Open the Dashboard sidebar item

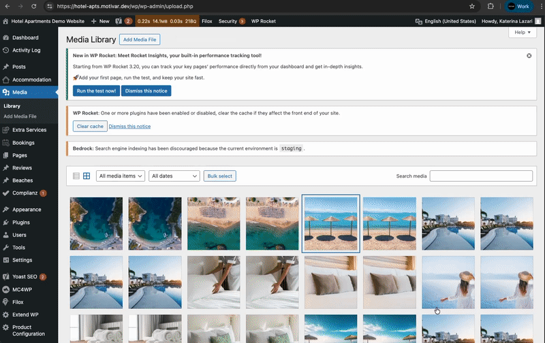click(25, 37)
